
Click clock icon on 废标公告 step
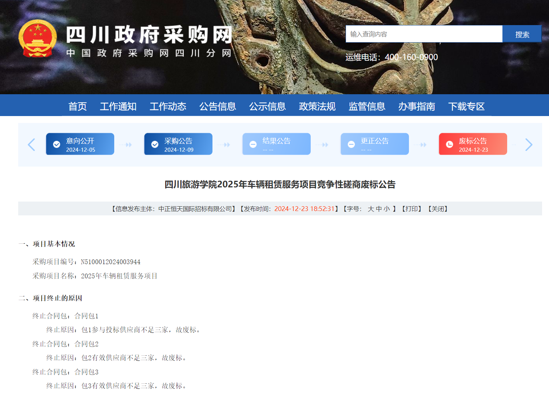(450, 144)
